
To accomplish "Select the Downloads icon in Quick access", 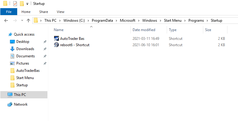I will (x=12, y=49).
